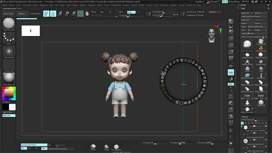Click the BPR render button
Image resolution: width=272 pixels, height=153 pixels.
231,21
